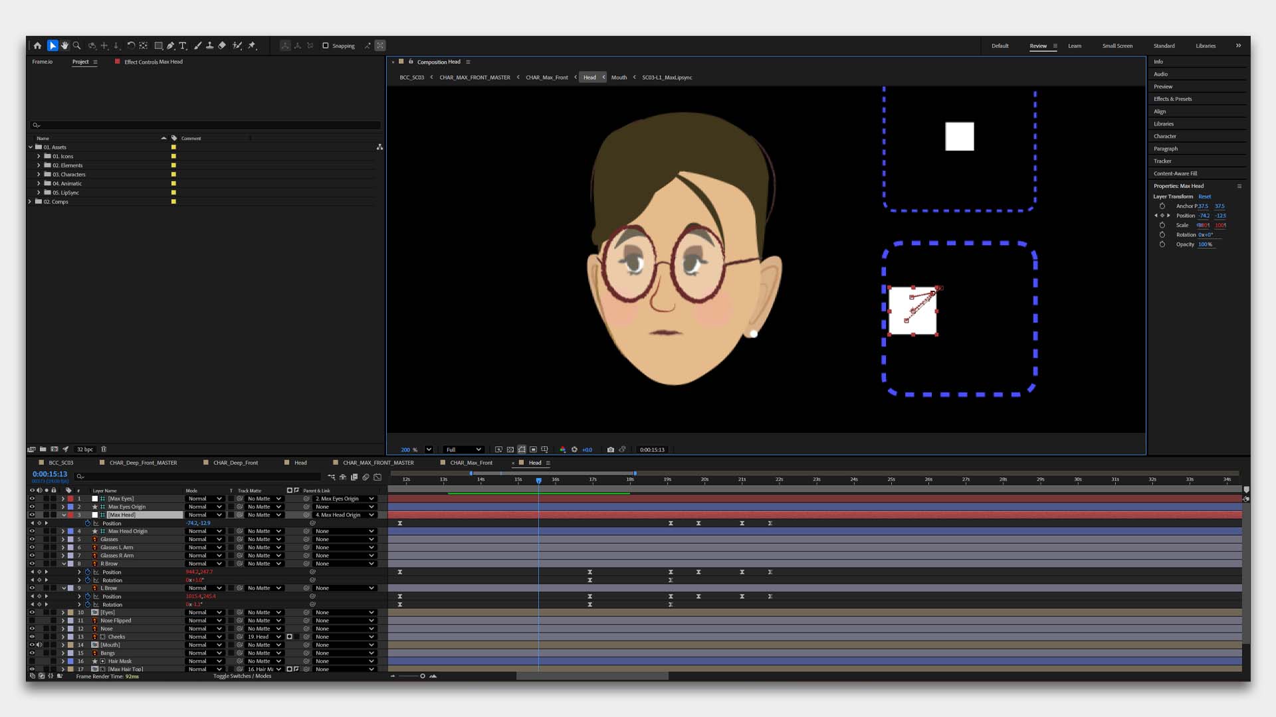Select the Zoom magnifier tool
Screen dimensions: 1276x717
point(77,46)
